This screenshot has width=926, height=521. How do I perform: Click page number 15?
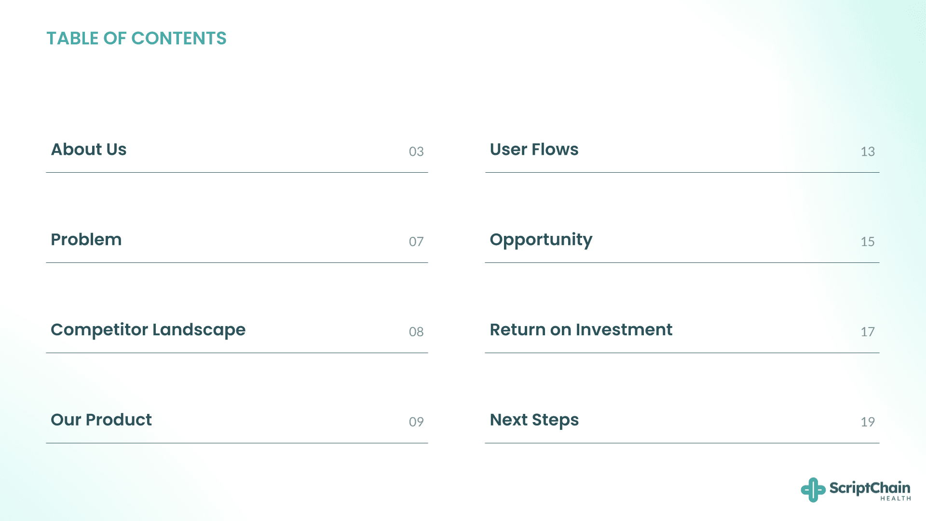click(x=867, y=242)
